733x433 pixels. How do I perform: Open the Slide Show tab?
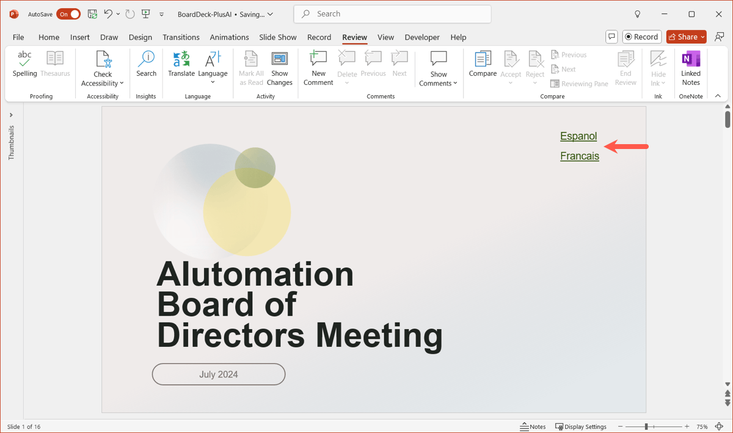point(278,37)
